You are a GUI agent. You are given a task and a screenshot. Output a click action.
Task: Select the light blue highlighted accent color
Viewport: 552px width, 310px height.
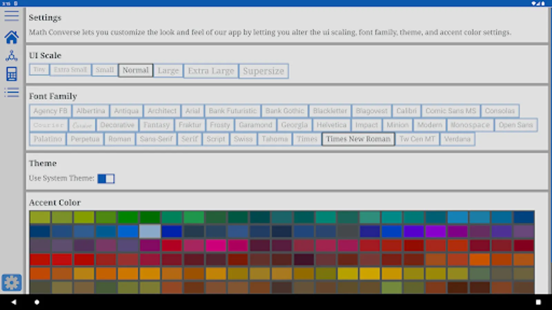(x=150, y=231)
